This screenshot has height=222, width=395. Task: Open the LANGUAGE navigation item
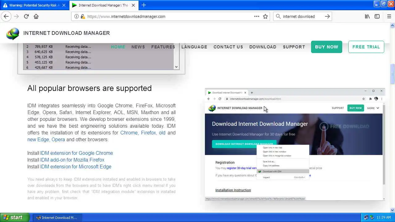194,47
